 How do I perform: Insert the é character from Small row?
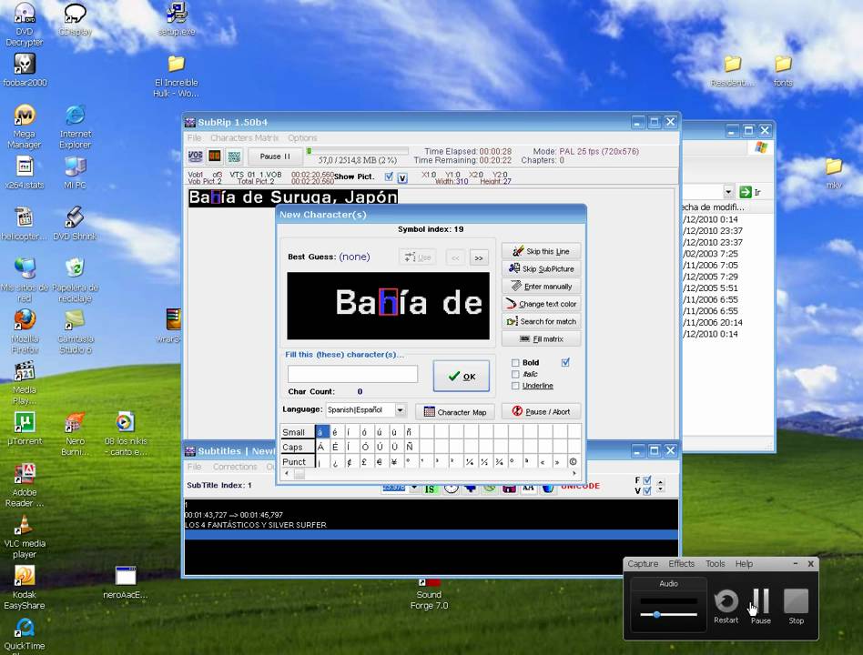click(x=335, y=432)
